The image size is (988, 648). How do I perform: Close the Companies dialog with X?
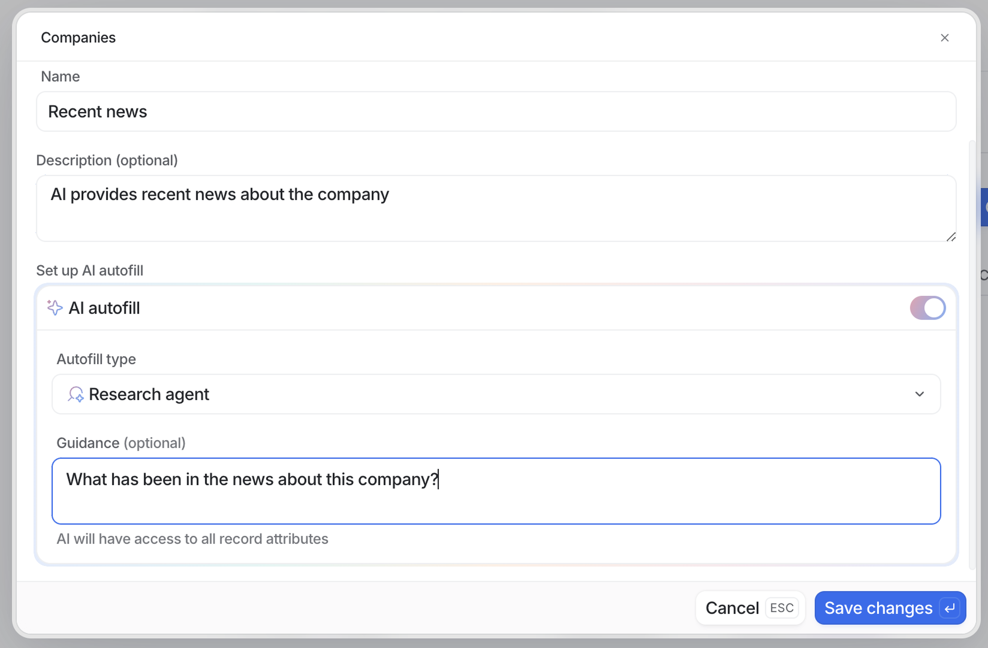click(945, 38)
